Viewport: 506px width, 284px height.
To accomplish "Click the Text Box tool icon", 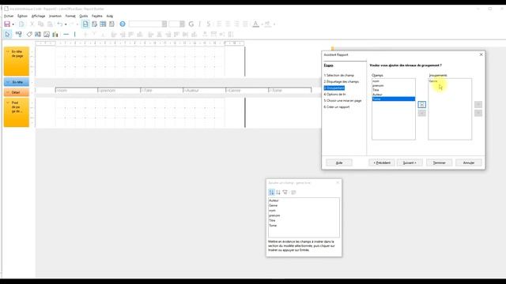I will click(x=38, y=34).
